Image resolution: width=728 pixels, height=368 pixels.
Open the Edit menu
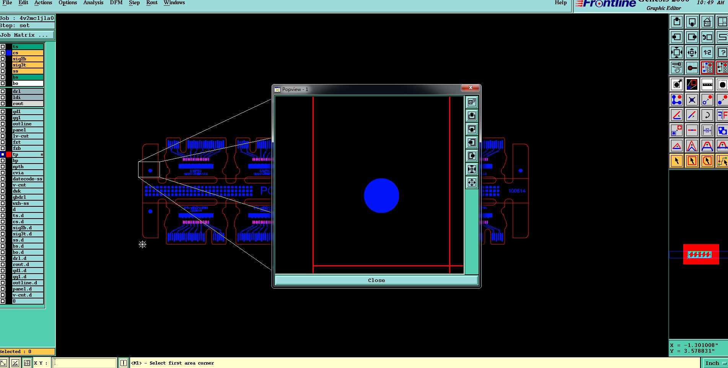23,3
